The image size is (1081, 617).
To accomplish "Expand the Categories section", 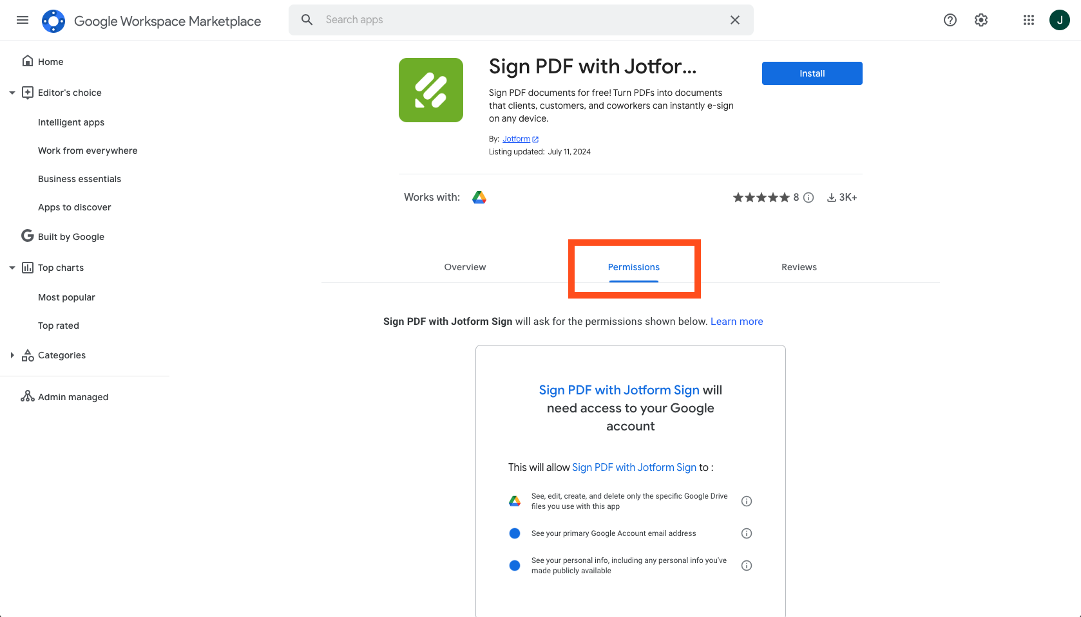I will click(x=12, y=355).
